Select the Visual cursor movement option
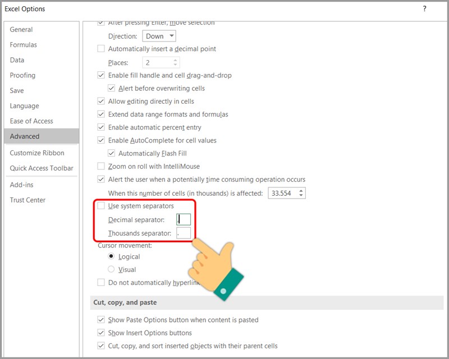The image size is (449, 359). point(111,269)
